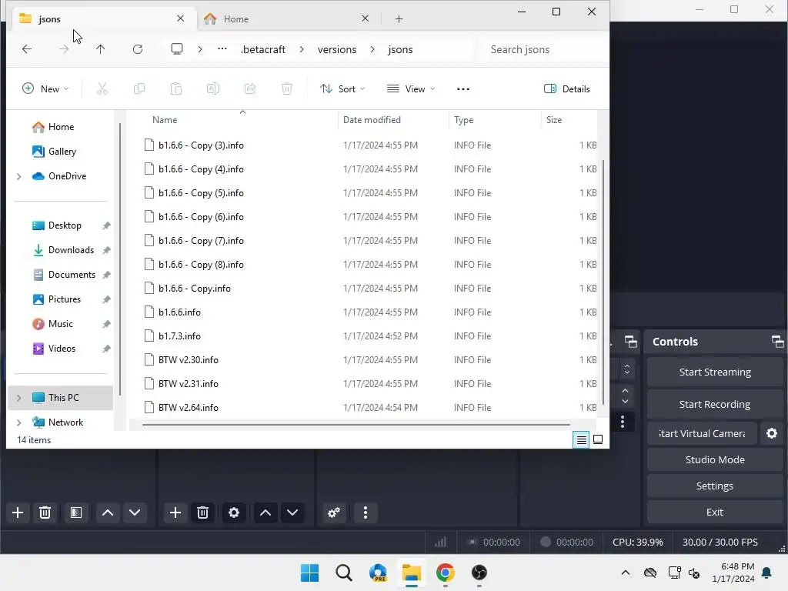Select file BTW v2.64.info
The image size is (788, 591).
[188, 408]
